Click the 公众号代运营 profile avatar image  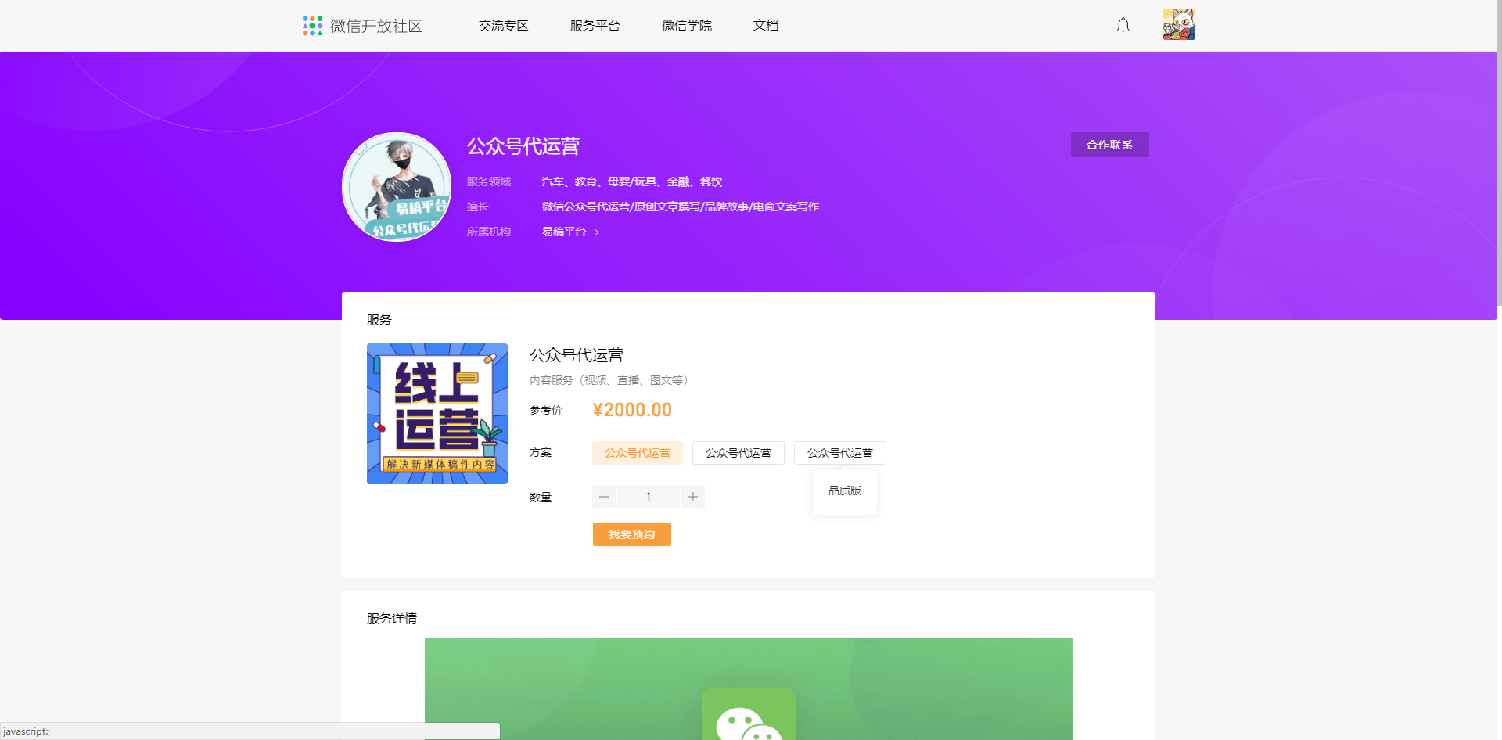[397, 187]
